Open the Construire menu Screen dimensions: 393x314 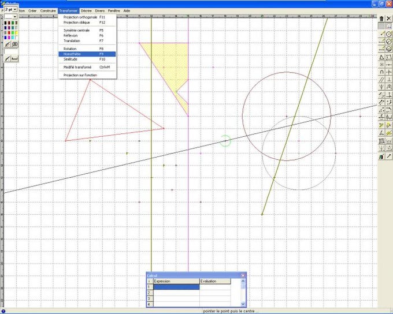click(48, 11)
